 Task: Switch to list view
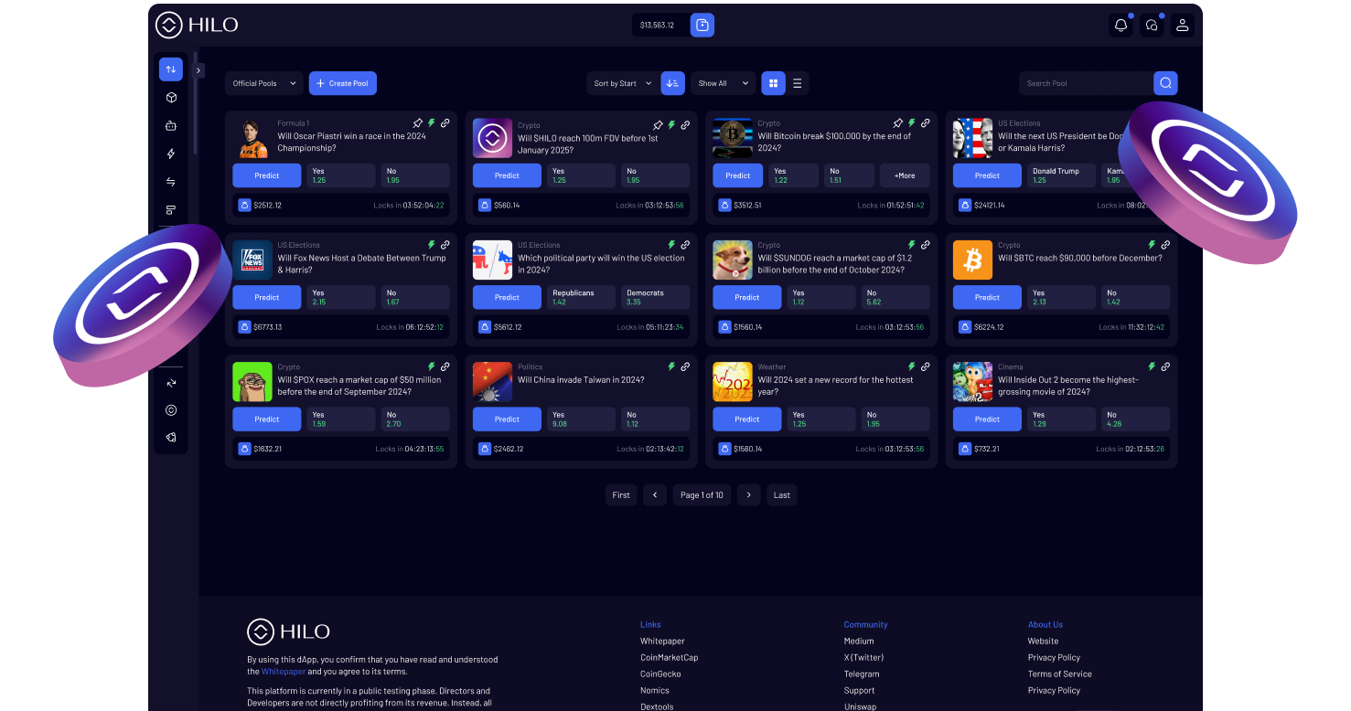798,83
